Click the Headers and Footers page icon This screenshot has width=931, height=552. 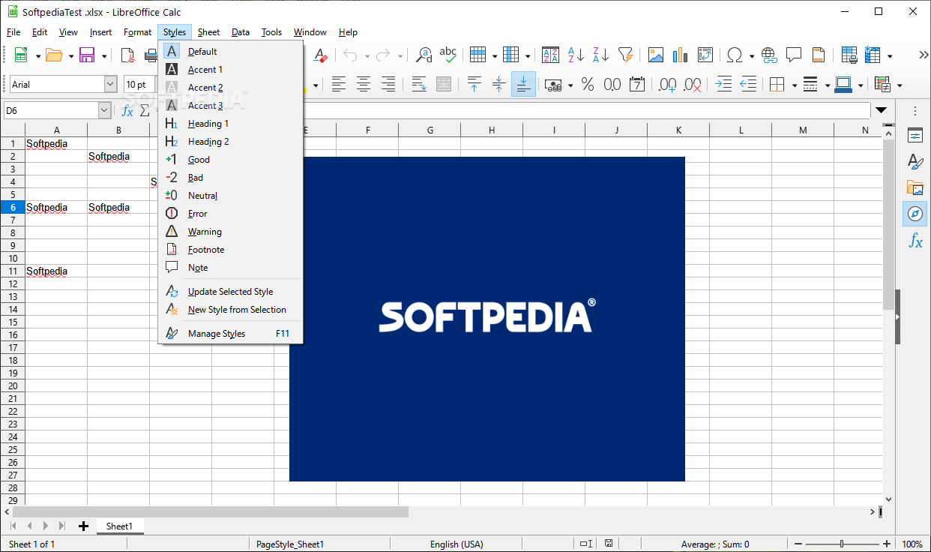coord(819,55)
